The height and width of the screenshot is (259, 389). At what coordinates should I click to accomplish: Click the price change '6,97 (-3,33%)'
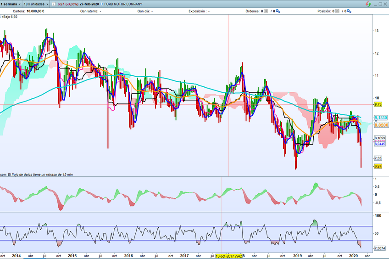[x=68, y=4]
